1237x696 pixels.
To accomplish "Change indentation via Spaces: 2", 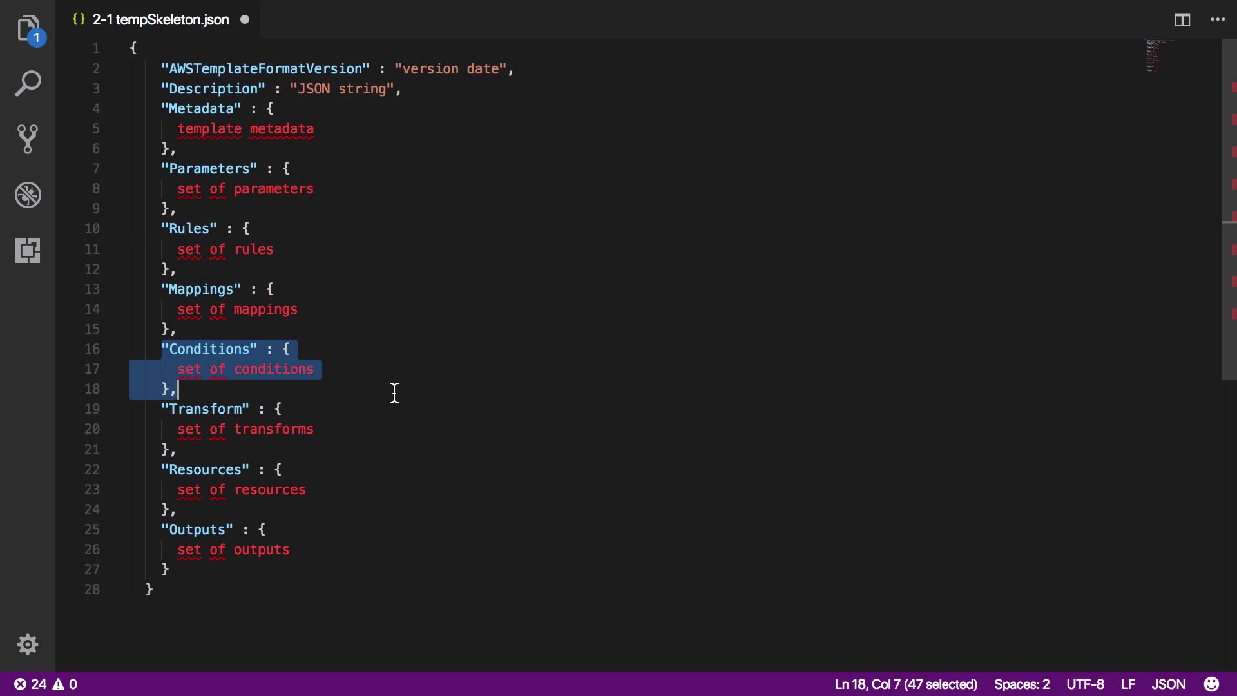I will click(x=1021, y=684).
